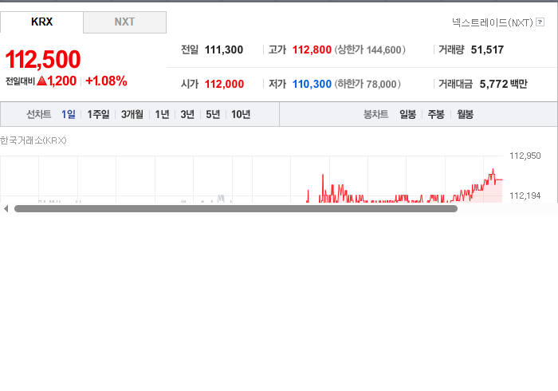558x391 pixels.
Task: Click the horizontal scrollbar left arrow
Action: (6, 209)
